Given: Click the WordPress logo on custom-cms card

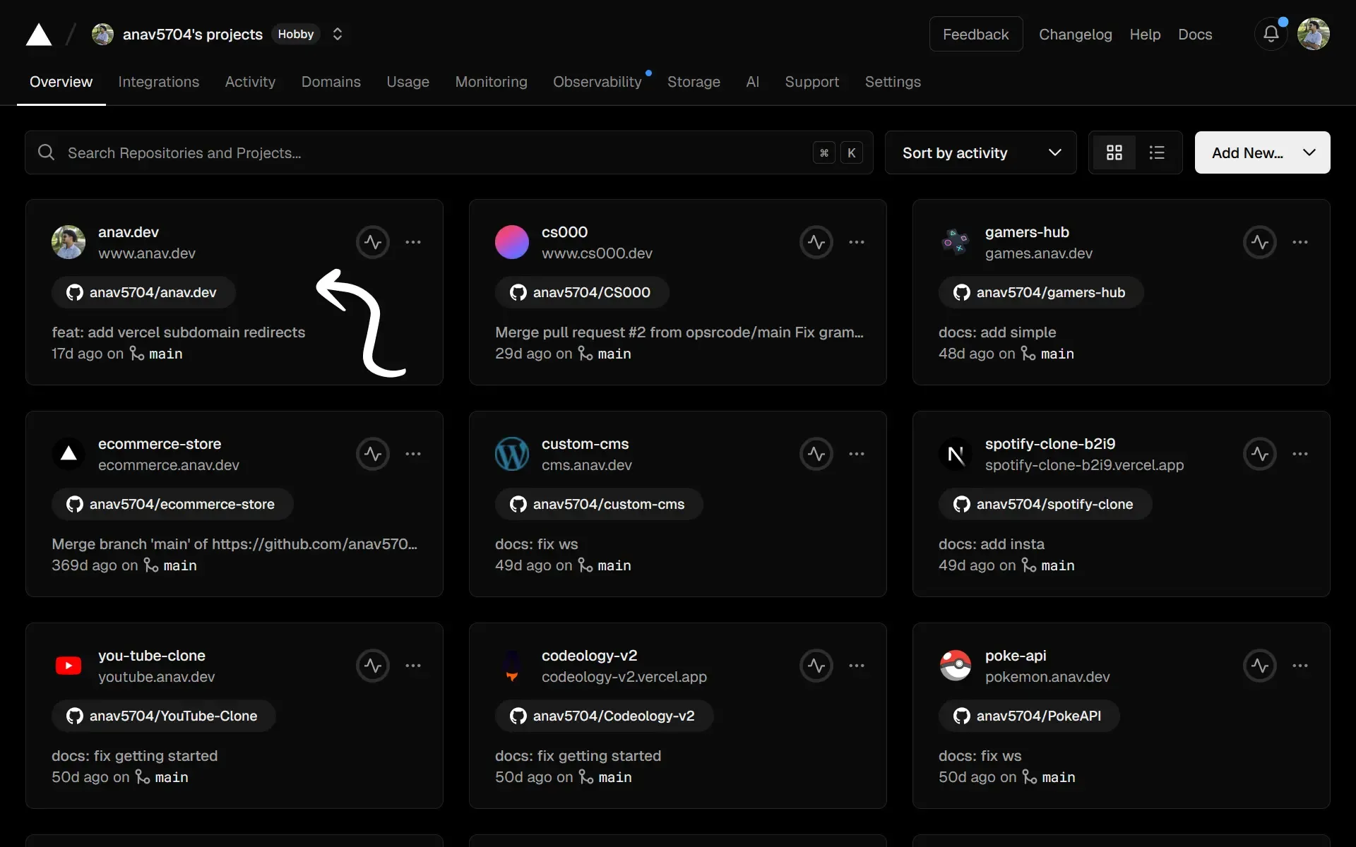Looking at the screenshot, I should pos(511,454).
